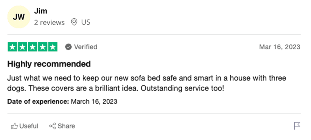Report review using the flag icon

pyautogui.click(x=297, y=126)
